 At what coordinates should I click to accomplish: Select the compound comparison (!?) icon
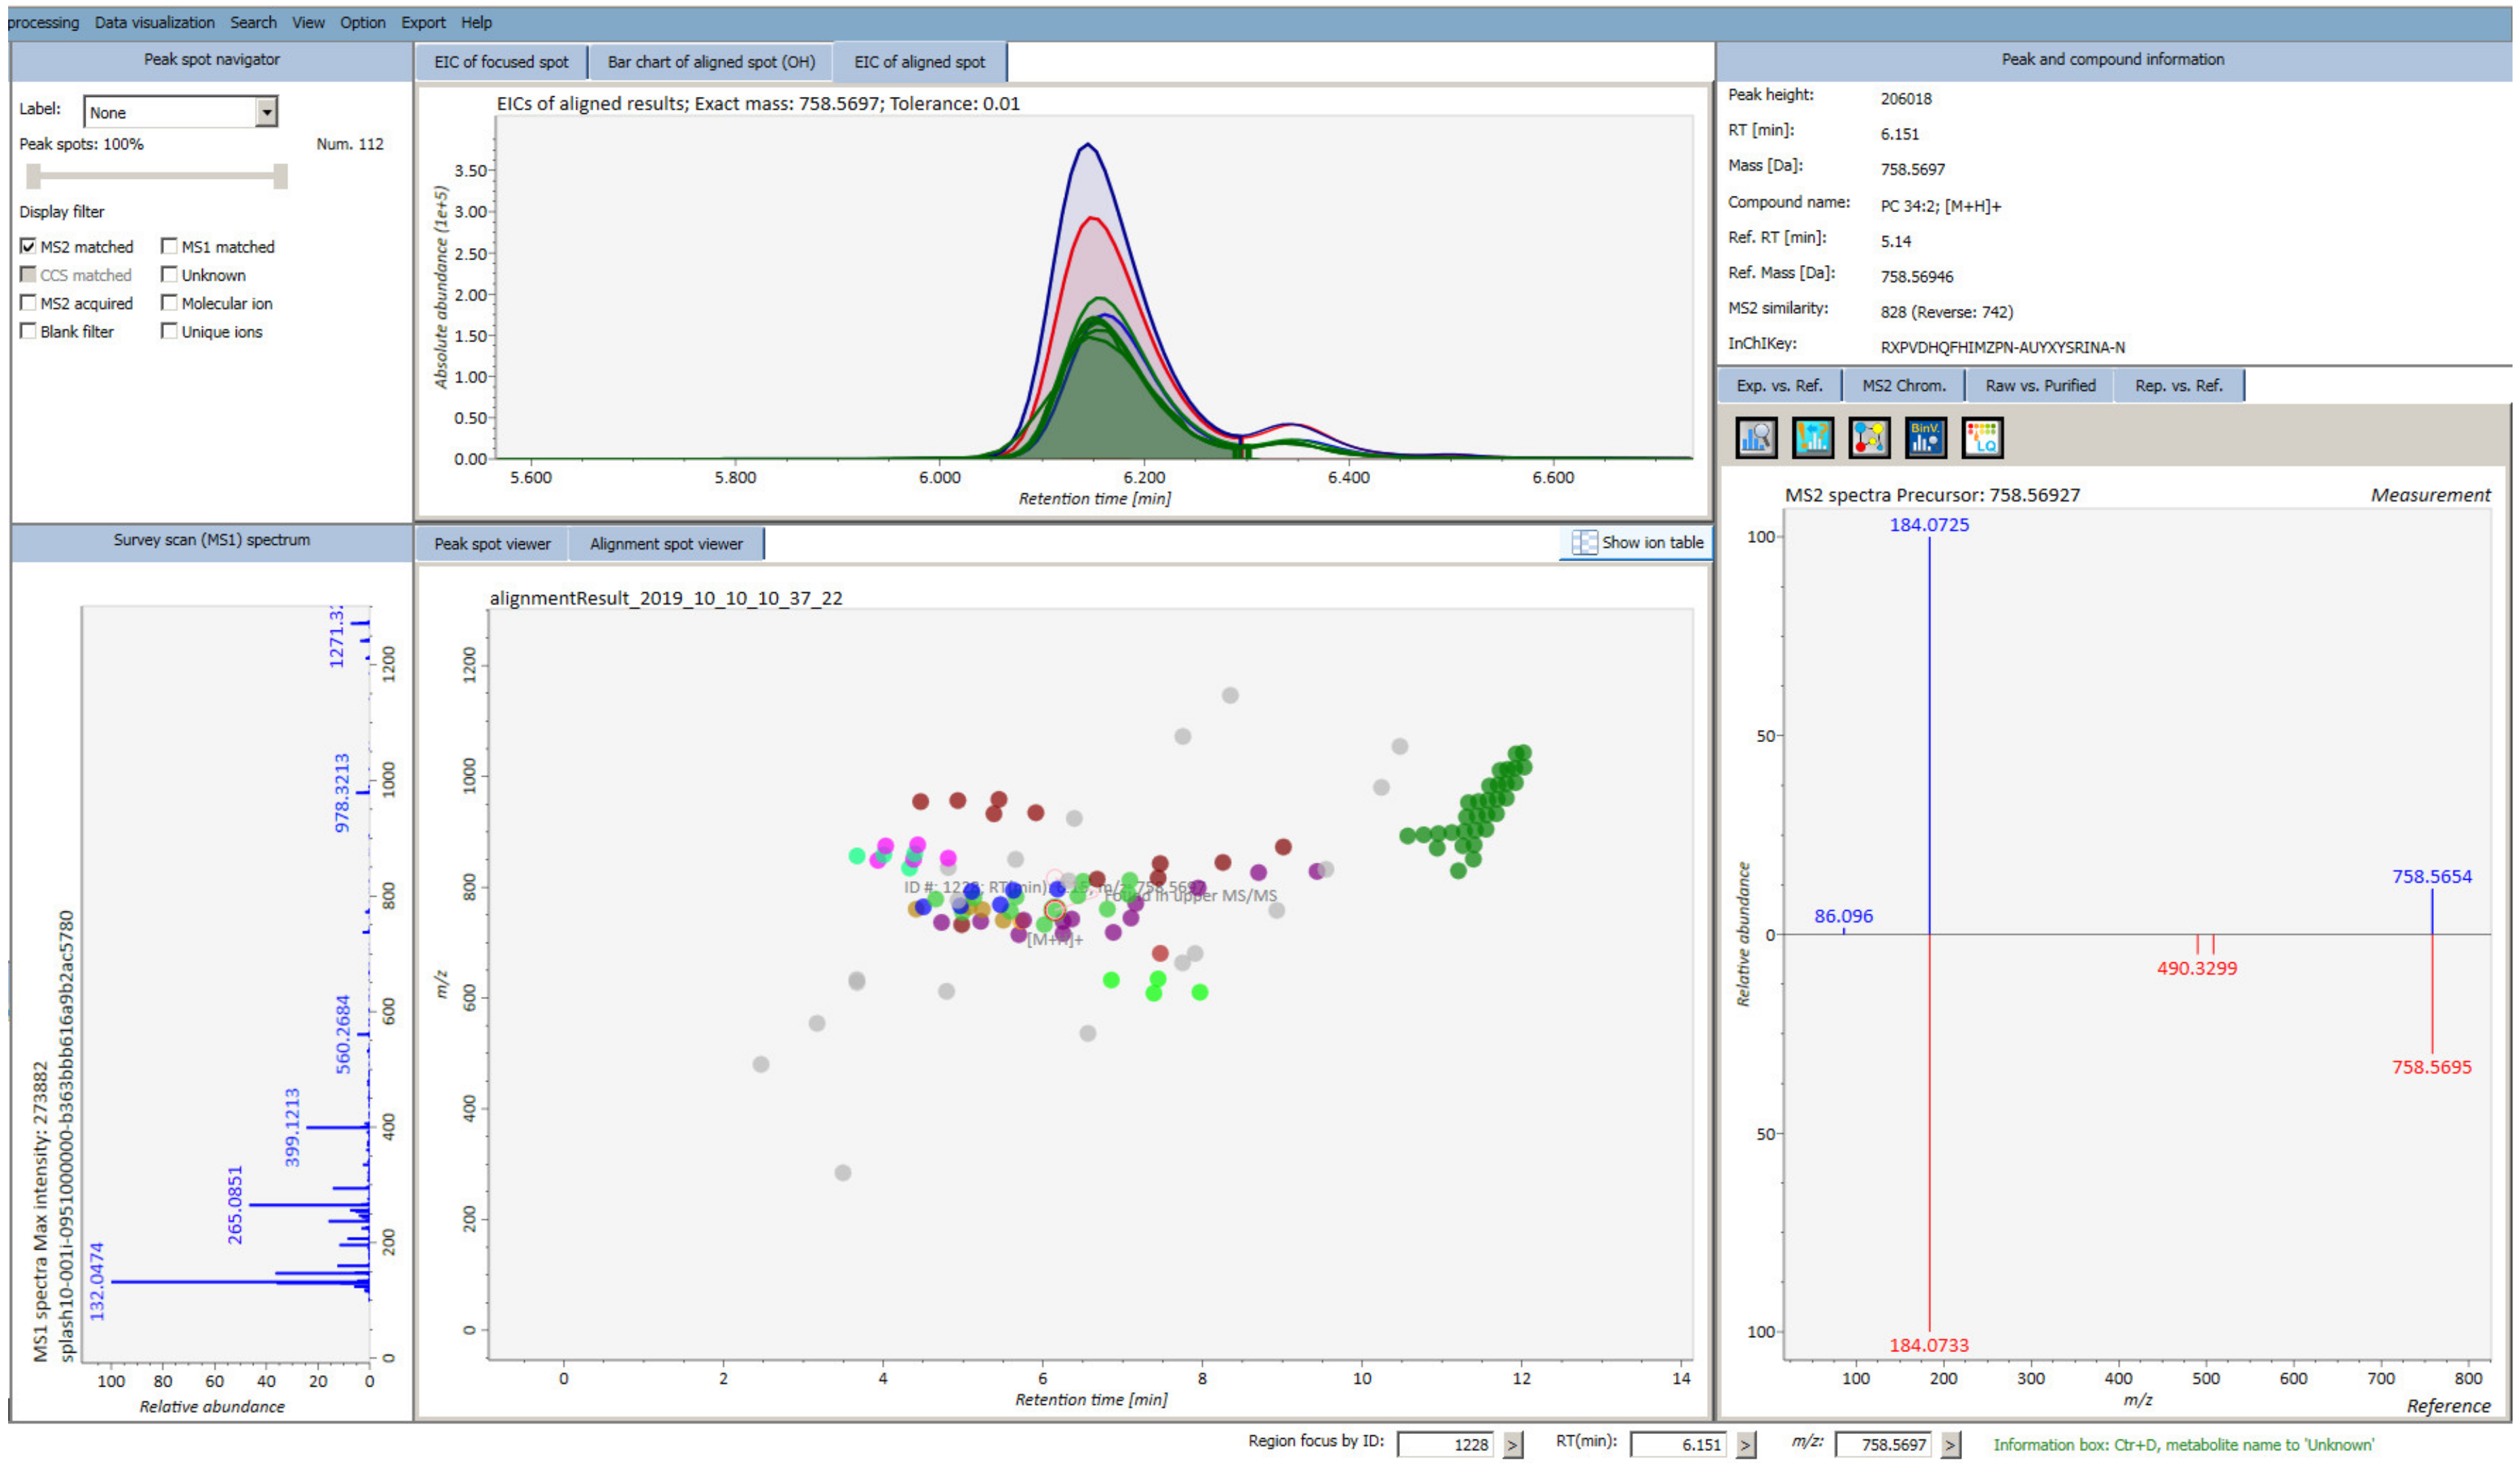tap(1813, 438)
